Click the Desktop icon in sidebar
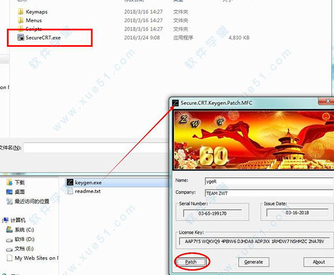Image resolution: width=334 pixels, height=275 pixels. (x=9, y=192)
